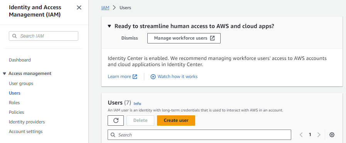This screenshot has width=346, height=143.
Task: Click the play icon for Watch how it works
Action: tap(153, 76)
